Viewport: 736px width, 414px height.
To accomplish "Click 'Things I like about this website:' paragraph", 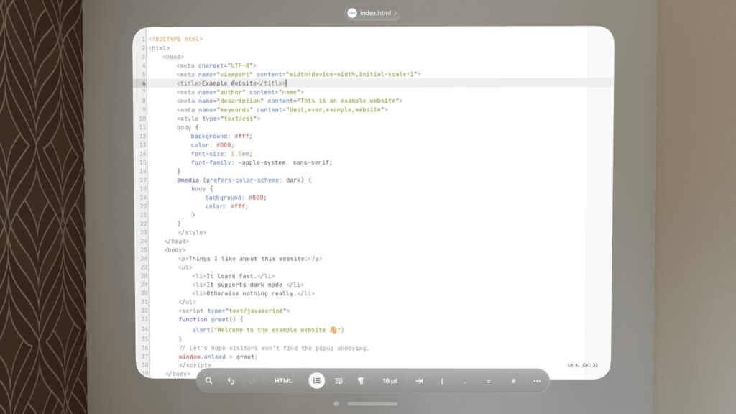I will pyautogui.click(x=250, y=259).
